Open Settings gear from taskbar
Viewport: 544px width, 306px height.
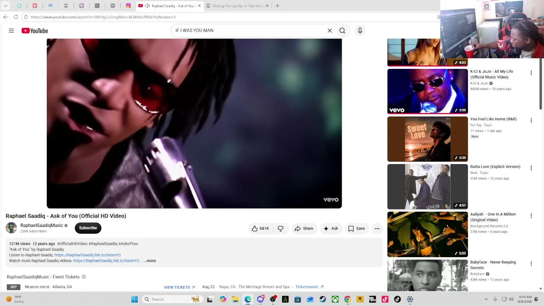pyautogui.click(x=410, y=299)
